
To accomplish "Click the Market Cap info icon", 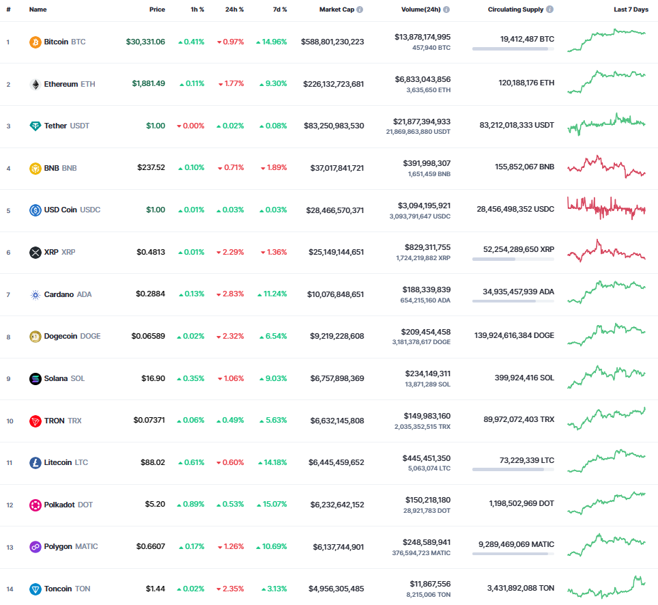I will [x=360, y=10].
